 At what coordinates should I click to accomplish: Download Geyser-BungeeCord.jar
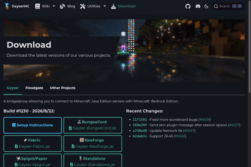(93, 125)
